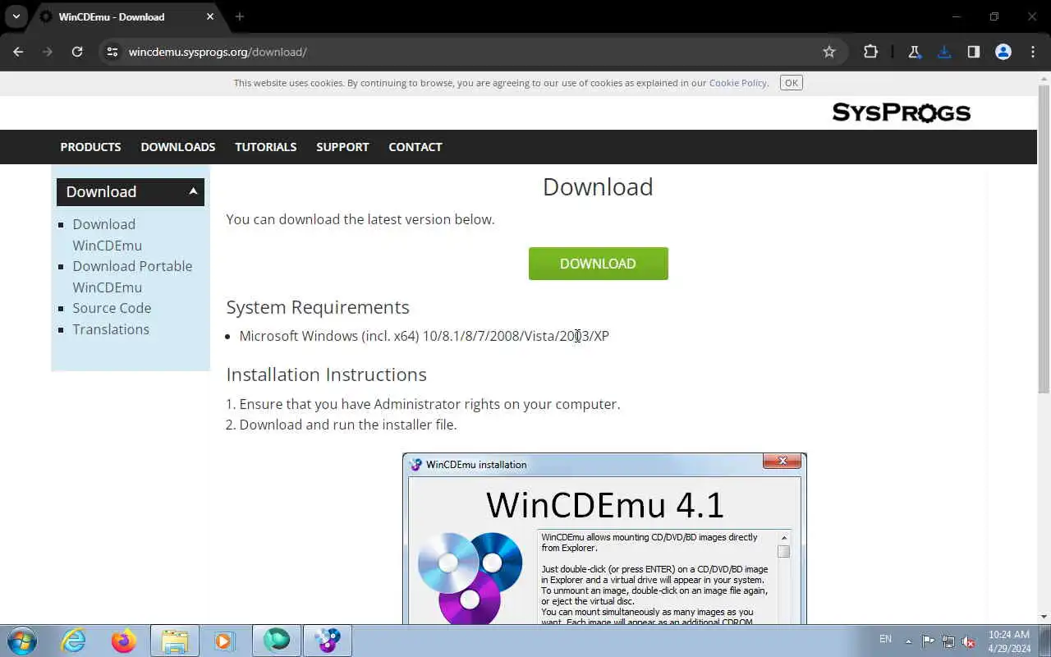Open Action Center flag icon
Viewport: 1051px width, 657px height.
click(x=928, y=641)
